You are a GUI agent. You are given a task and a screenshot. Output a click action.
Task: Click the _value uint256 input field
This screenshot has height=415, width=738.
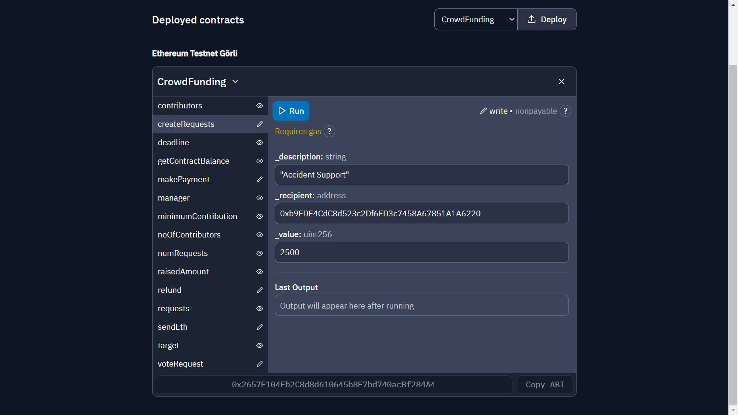(421, 252)
